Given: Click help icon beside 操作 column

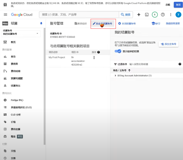Looking at the screenshot, I should click(x=98, y=52).
